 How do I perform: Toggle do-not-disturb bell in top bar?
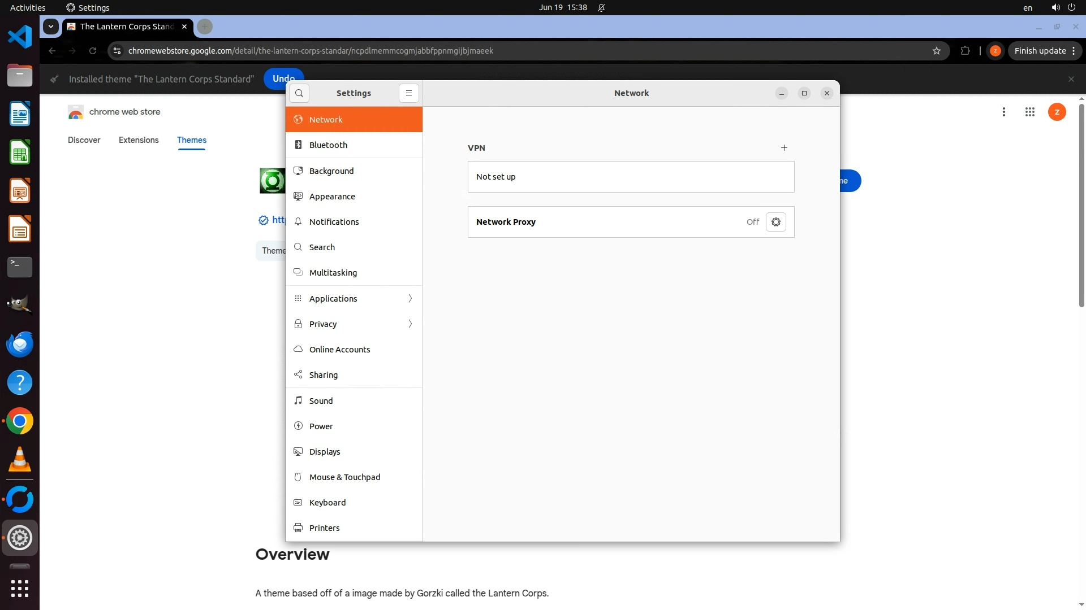(x=601, y=8)
